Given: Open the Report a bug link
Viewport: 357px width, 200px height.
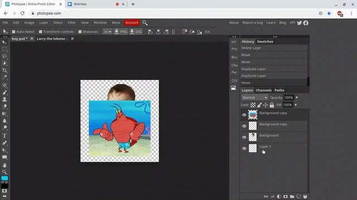Looking at the screenshot, I should (253, 23).
